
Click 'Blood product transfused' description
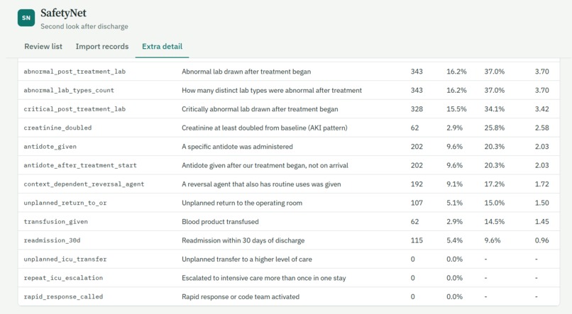(x=220, y=221)
